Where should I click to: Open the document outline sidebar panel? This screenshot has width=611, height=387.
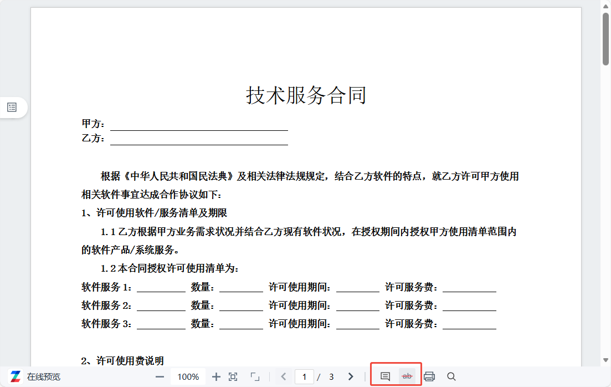12,107
